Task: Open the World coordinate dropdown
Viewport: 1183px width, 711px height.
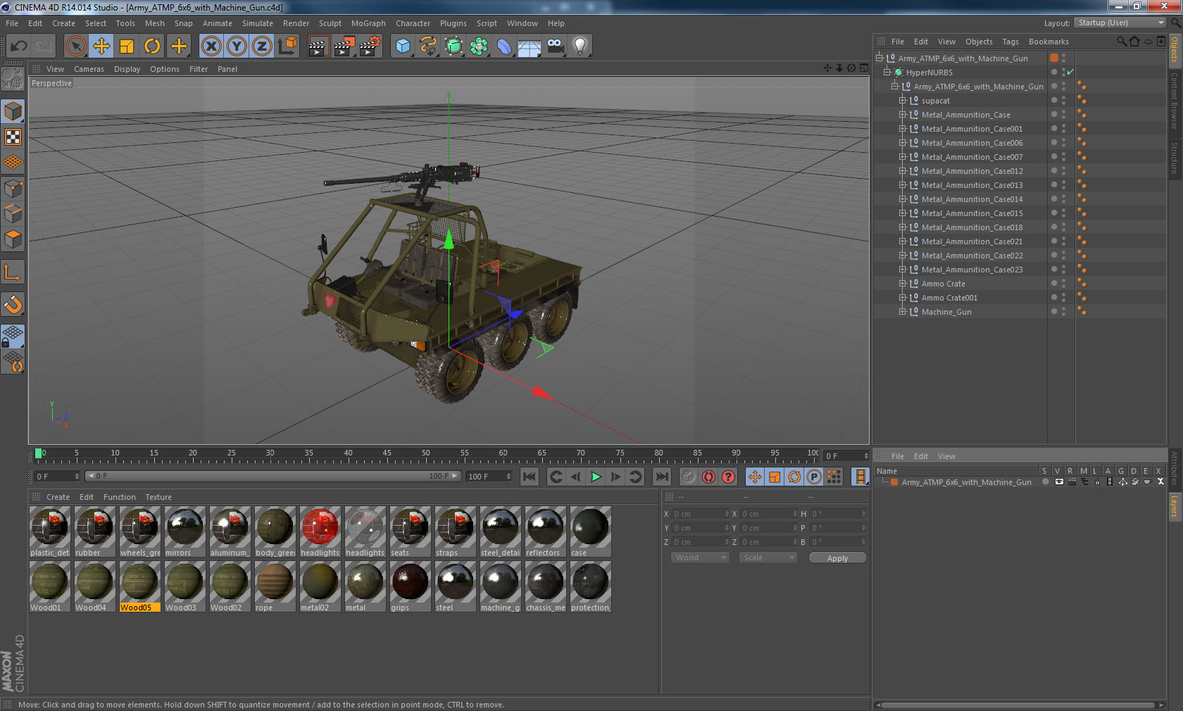Action: pos(699,558)
